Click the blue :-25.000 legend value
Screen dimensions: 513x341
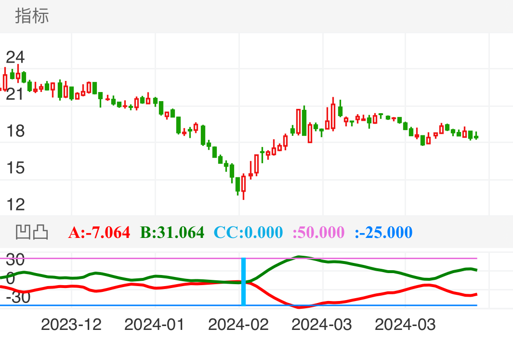(383, 233)
